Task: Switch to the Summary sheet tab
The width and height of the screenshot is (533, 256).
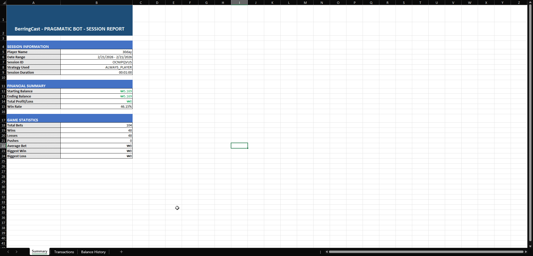Action: click(40, 251)
